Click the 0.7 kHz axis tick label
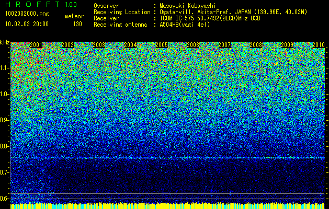329x209 pixels. click(4, 172)
